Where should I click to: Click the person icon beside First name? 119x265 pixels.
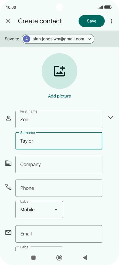tap(8, 118)
